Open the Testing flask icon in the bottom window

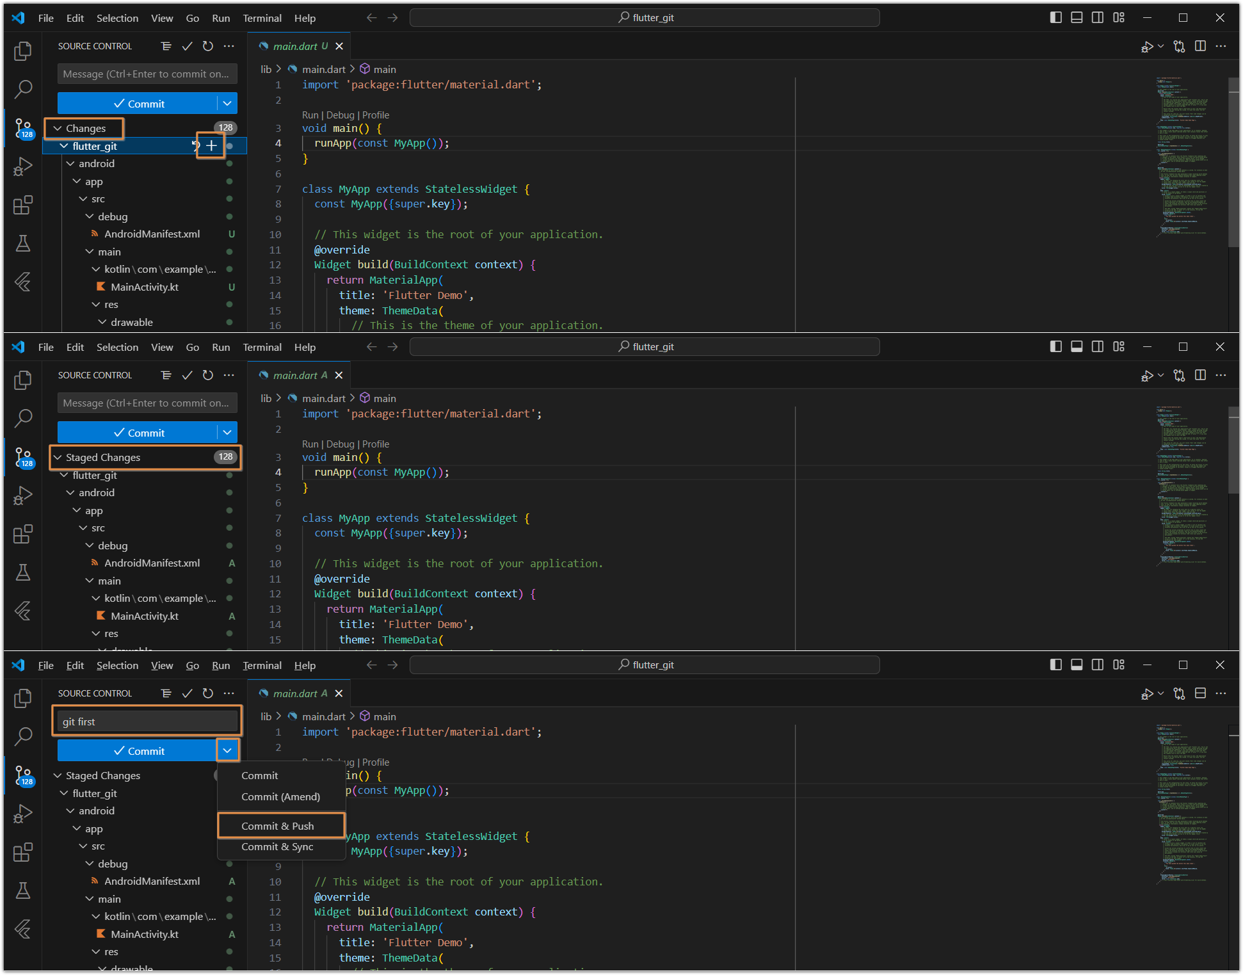coord(23,890)
